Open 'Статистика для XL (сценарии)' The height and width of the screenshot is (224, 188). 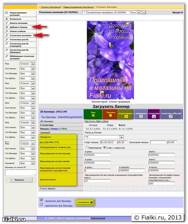(x=20, y=45)
